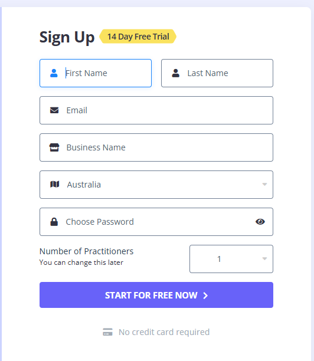The height and width of the screenshot is (361, 314).
Task: Open the Number of Practitioners dropdown
Action: 231,259
